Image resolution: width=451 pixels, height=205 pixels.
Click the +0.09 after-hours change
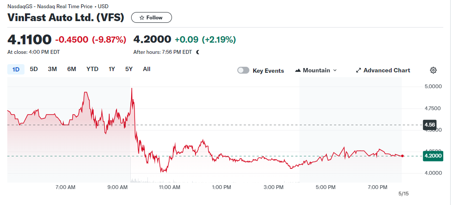pyautogui.click(x=187, y=40)
